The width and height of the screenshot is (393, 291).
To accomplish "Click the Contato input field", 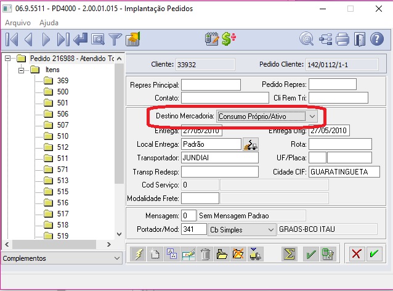I will [225, 98].
